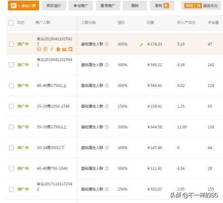Check the box for 受众20171101172342 row

11,189
